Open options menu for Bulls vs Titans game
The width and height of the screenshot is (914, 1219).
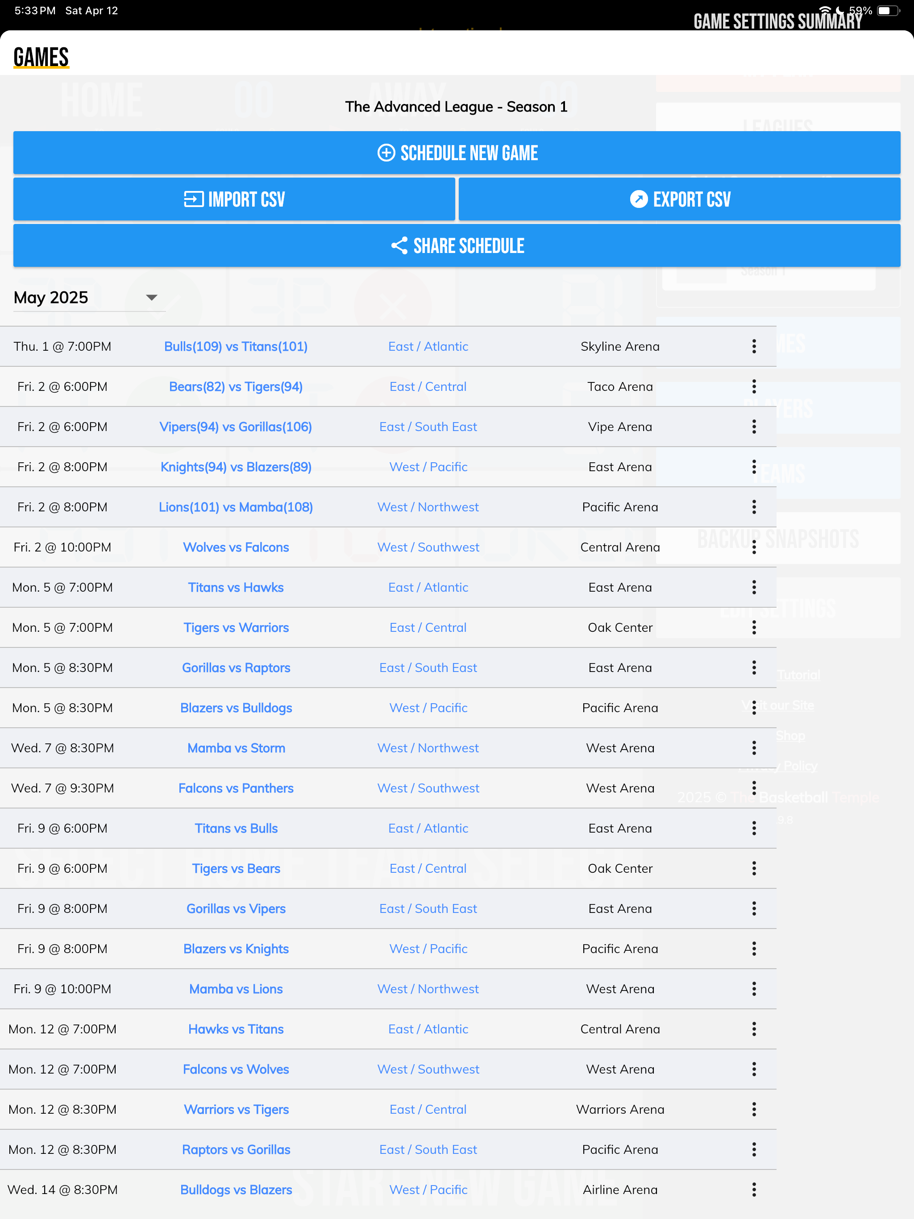(754, 346)
